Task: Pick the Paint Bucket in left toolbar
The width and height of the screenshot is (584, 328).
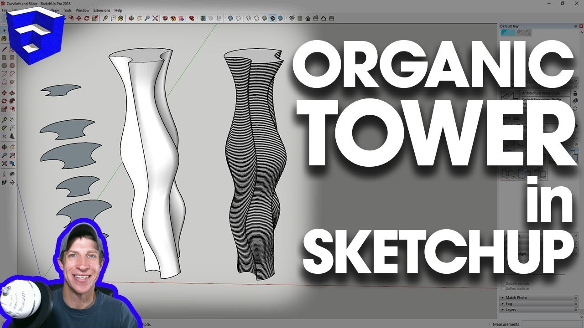Action: pyautogui.click(x=4, y=39)
